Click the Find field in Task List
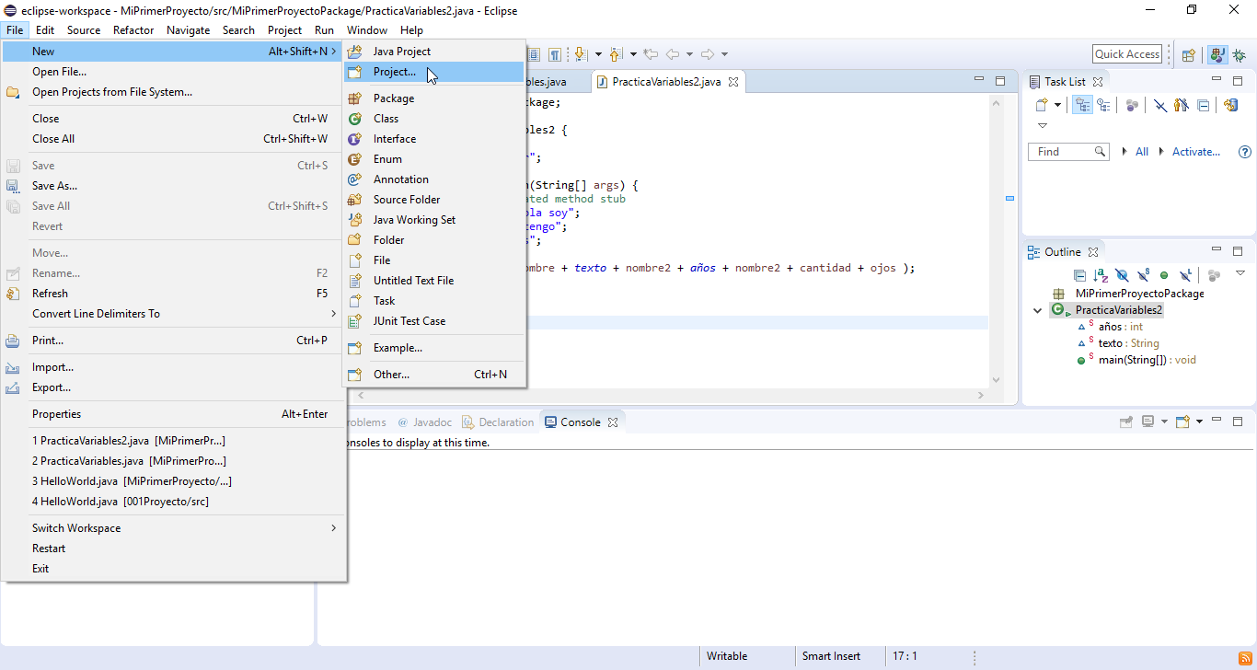The width and height of the screenshot is (1257, 670). pyautogui.click(x=1064, y=151)
